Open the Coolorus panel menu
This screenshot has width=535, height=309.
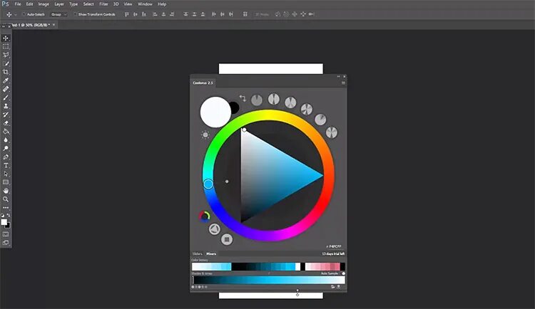tap(343, 83)
